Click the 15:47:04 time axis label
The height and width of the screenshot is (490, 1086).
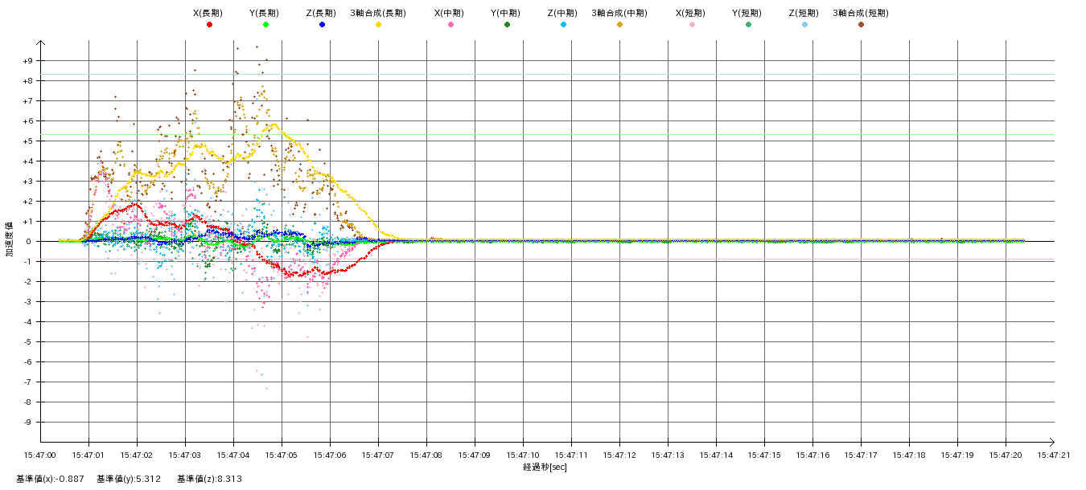[233, 455]
